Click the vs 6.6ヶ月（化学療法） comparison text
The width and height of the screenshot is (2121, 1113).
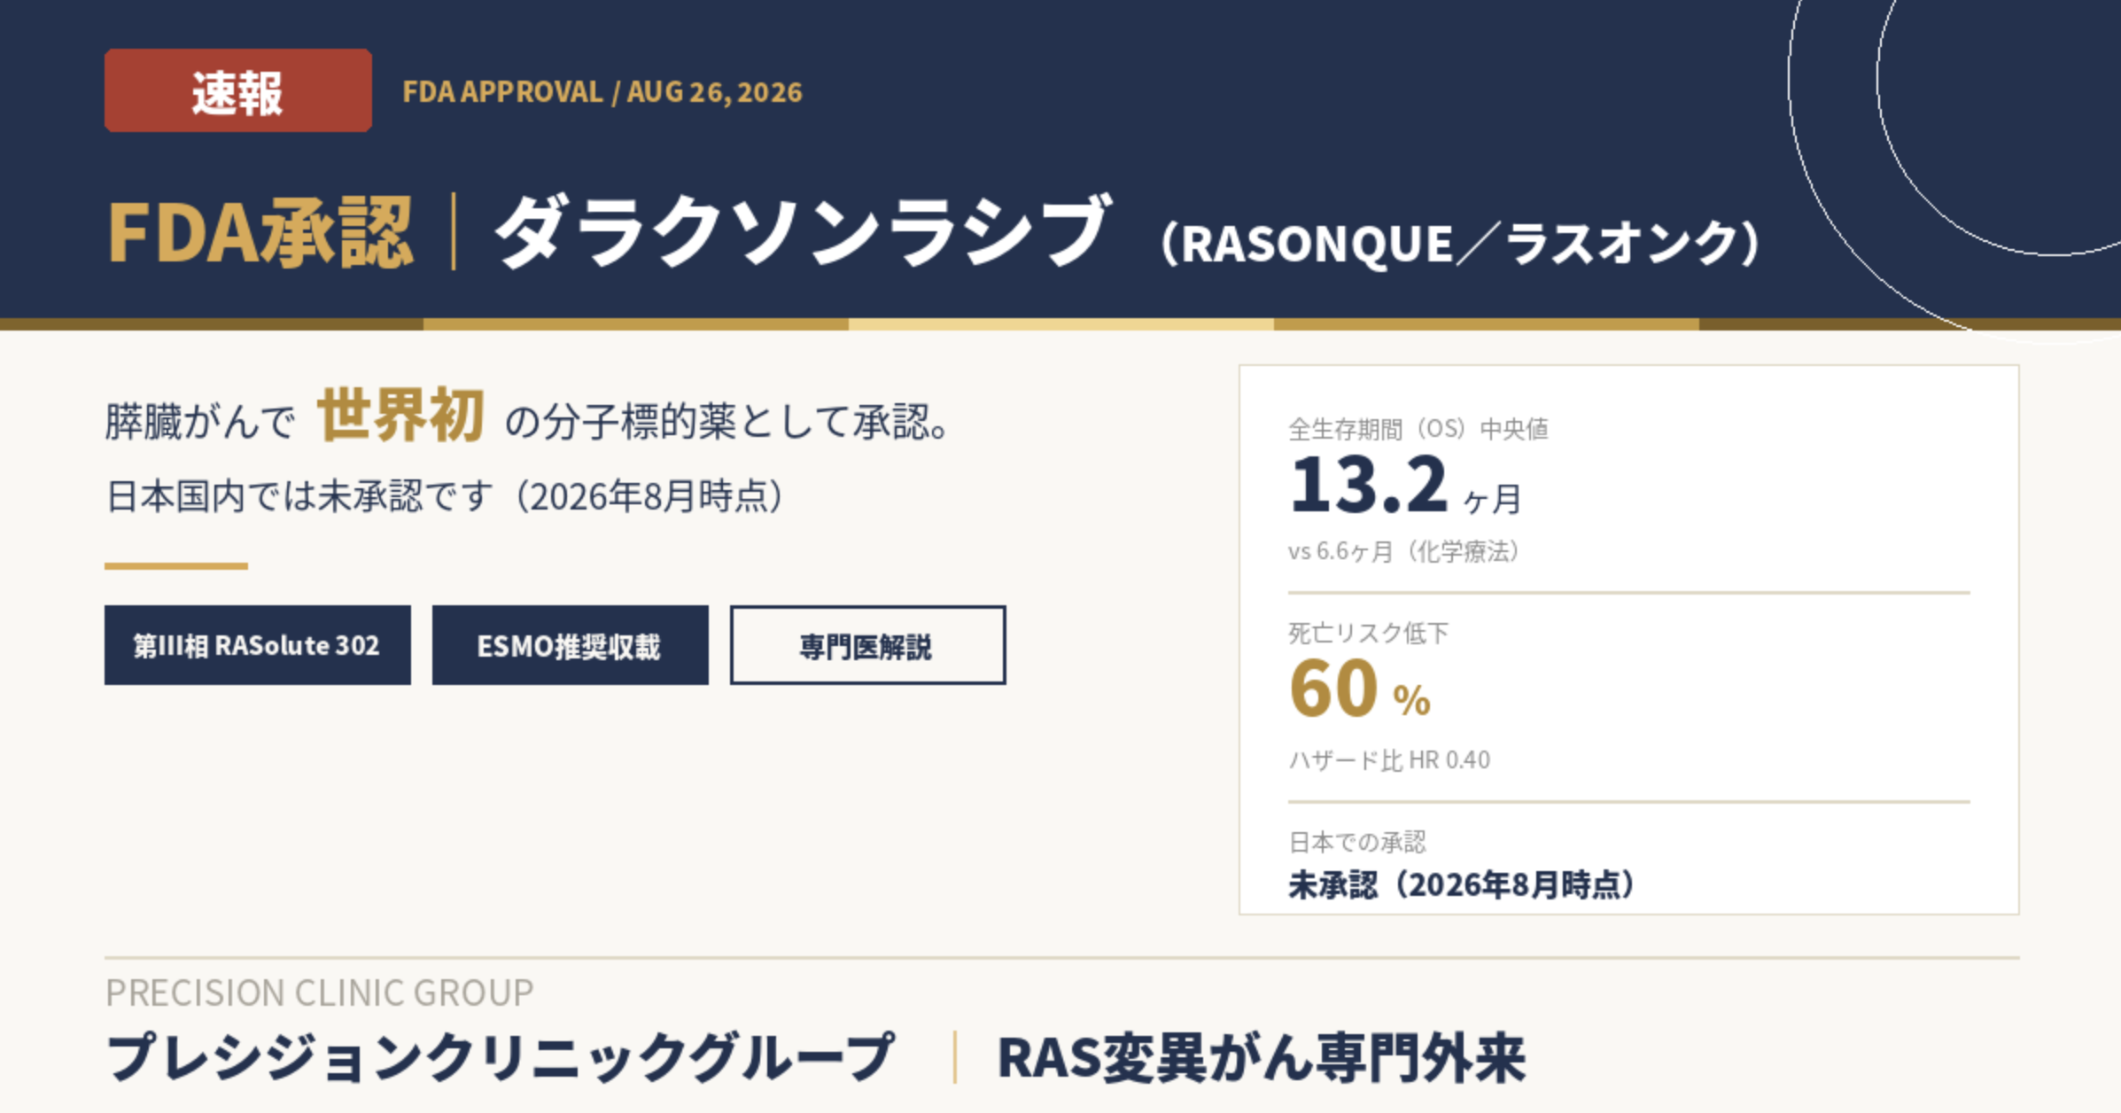(1405, 552)
